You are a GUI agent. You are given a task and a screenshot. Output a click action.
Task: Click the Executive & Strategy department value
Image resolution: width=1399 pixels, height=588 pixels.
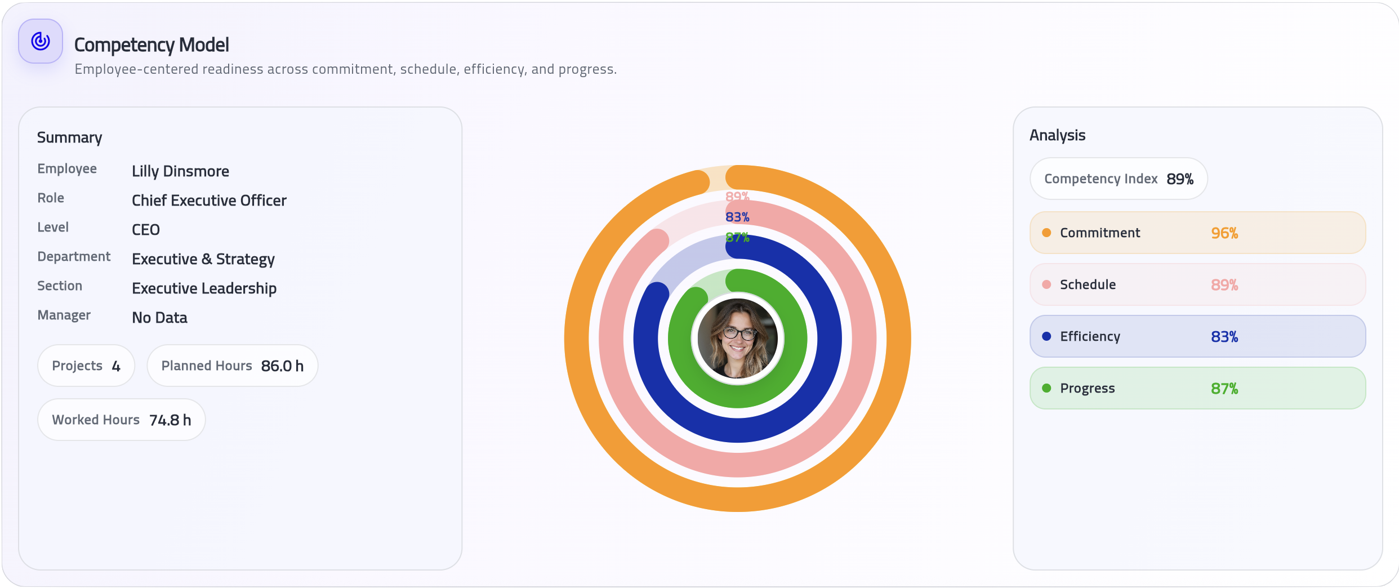pos(203,259)
